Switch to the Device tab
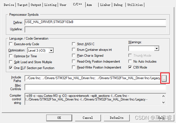Screen dimensions: 176x123 point(9,5)
